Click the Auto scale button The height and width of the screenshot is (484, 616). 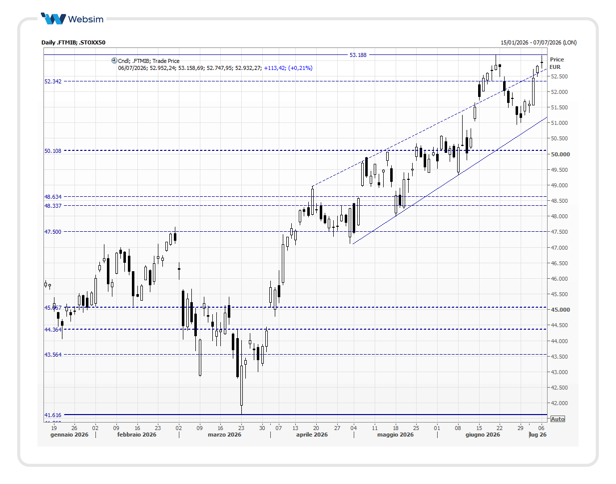(x=558, y=419)
